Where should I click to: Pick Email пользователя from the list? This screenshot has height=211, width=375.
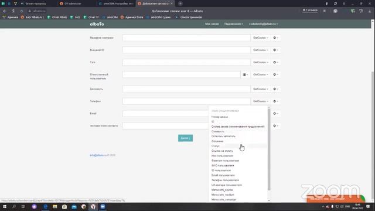(x=223, y=175)
